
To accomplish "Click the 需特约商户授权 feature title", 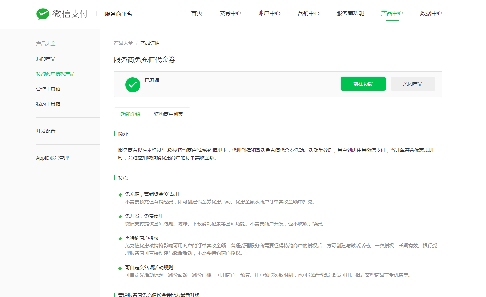I will [x=142, y=238].
